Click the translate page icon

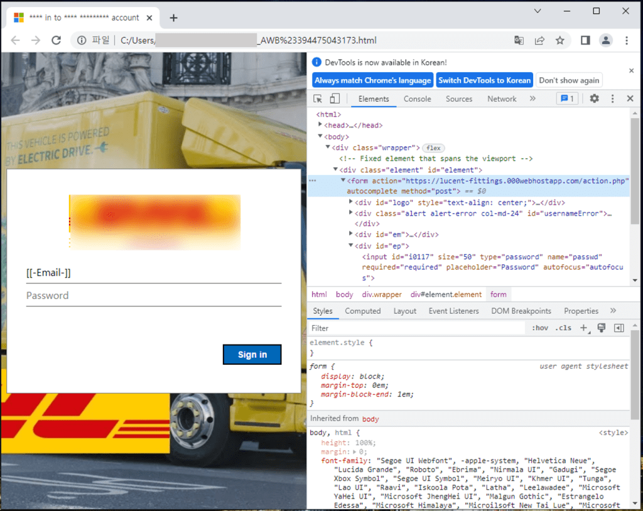click(519, 40)
